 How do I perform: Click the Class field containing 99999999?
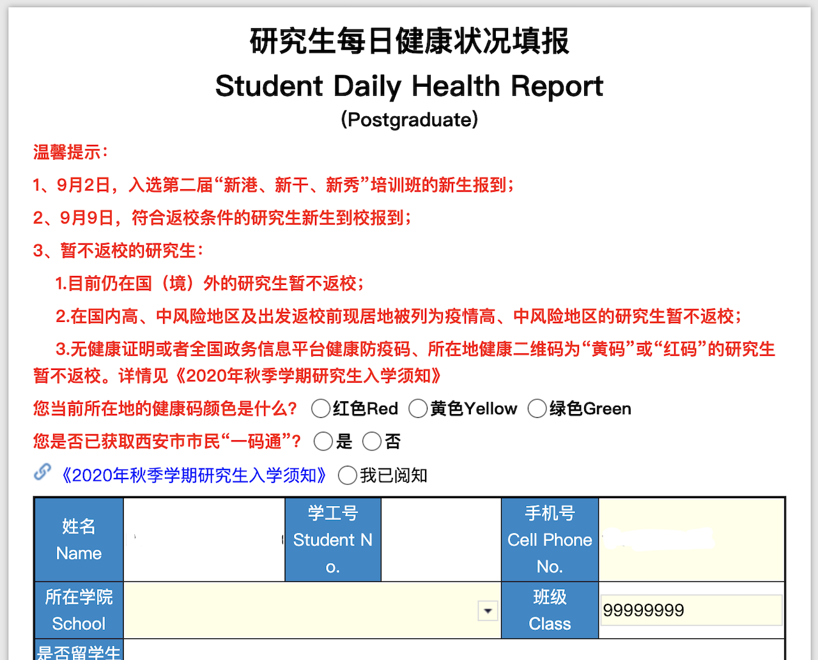click(x=691, y=611)
